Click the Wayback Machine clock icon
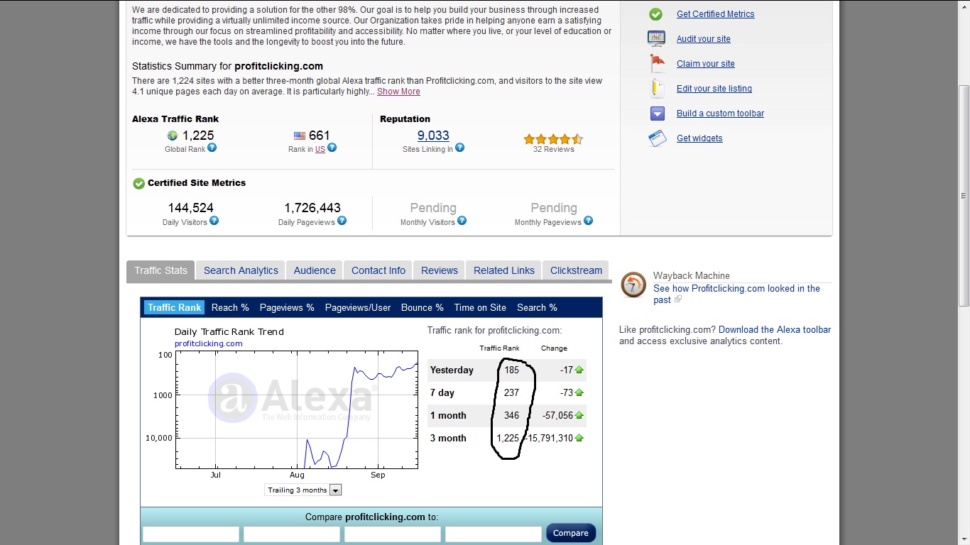The height and width of the screenshot is (545, 970). (x=633, y=285)
